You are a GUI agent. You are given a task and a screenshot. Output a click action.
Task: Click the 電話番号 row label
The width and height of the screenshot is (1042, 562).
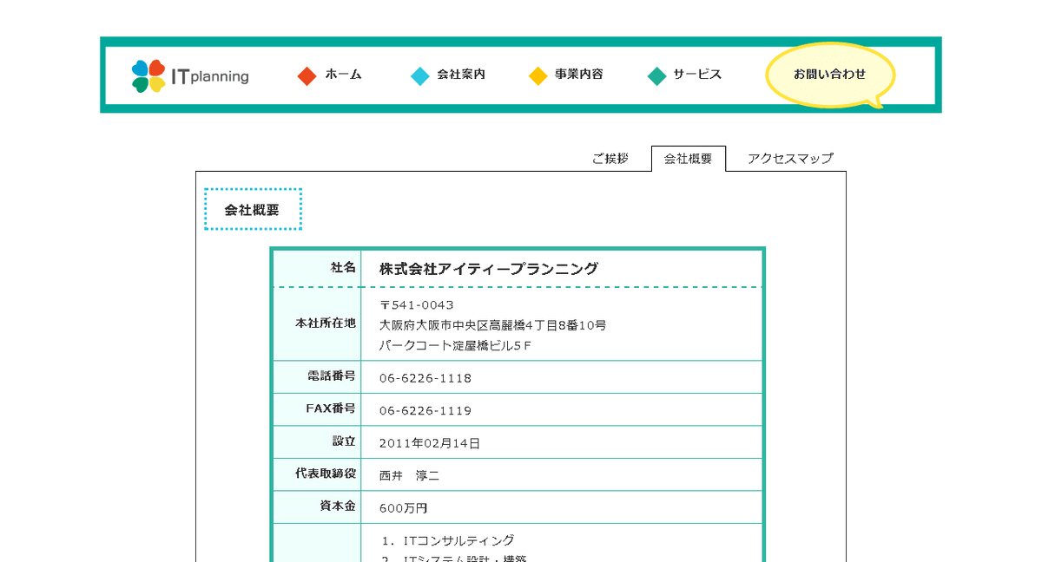(x=332, y=376)
